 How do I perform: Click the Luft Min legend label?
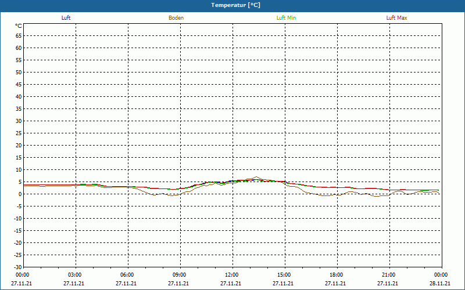point(286,18)
